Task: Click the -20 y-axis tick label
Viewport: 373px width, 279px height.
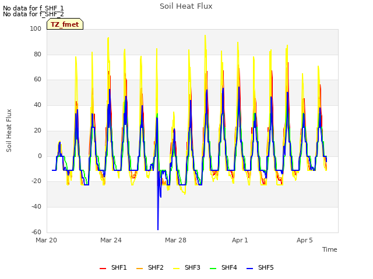Action: tap(37, 181)
